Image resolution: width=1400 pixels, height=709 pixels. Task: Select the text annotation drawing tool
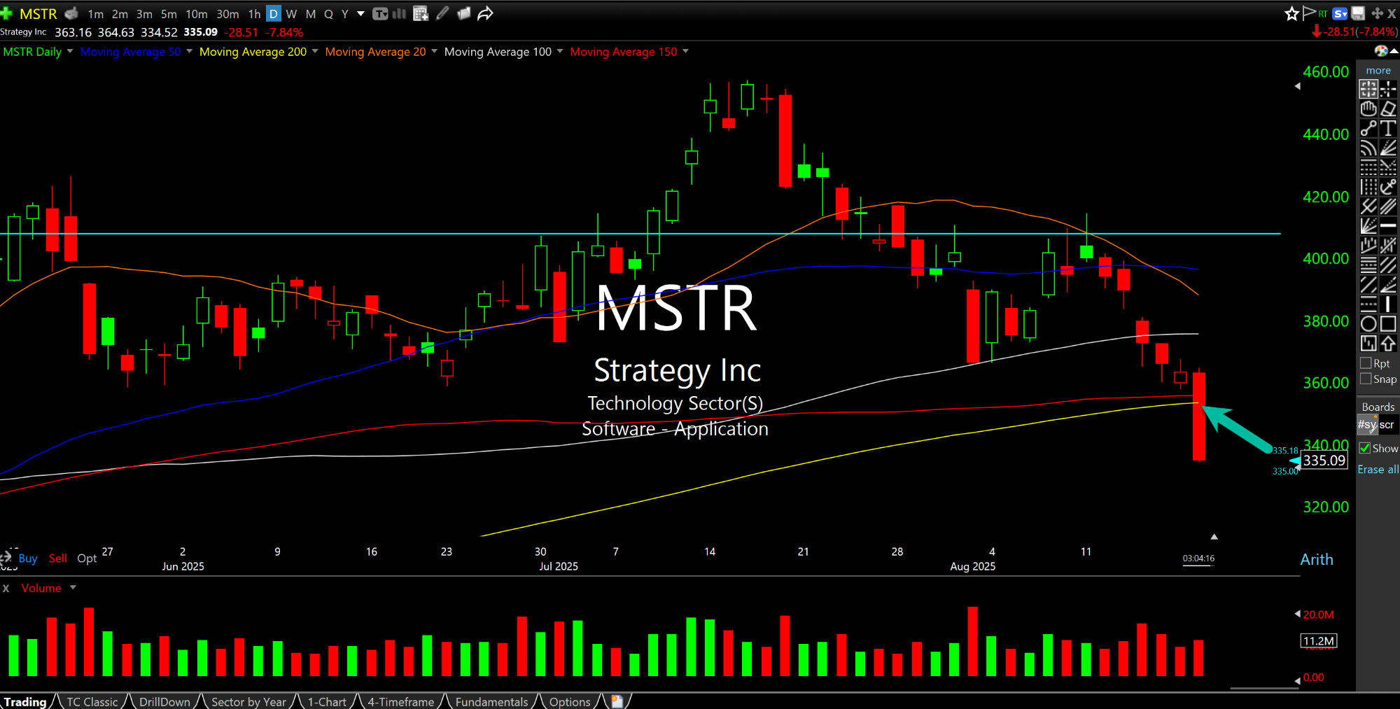[x=1388, y=128]
